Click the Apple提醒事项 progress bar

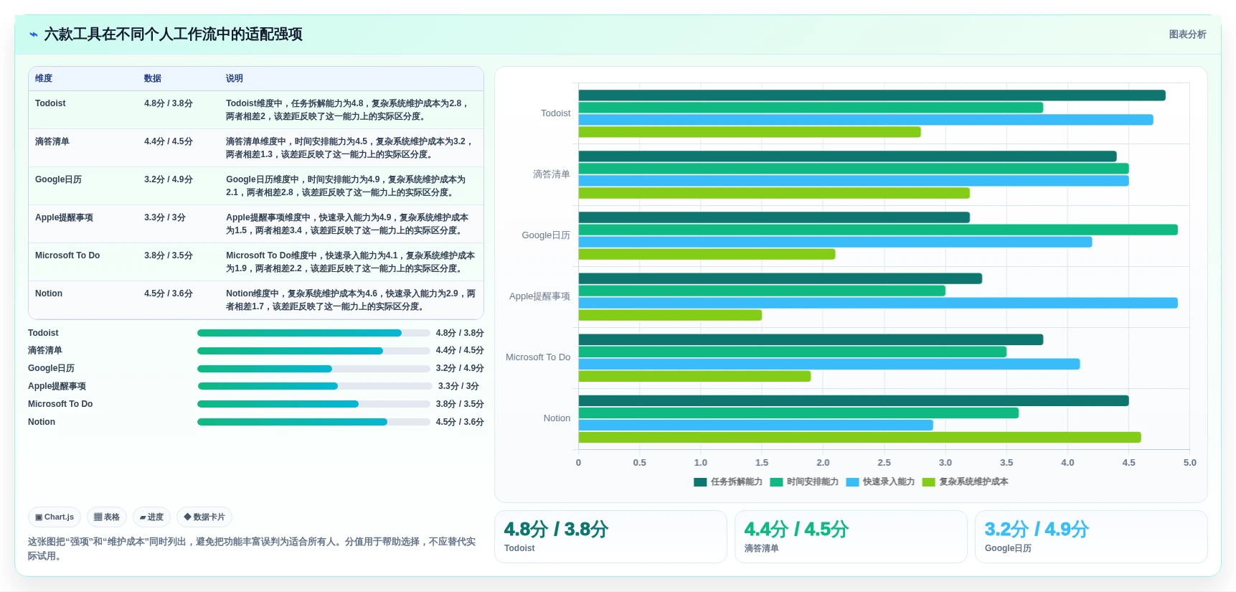[x=315, y=386]
